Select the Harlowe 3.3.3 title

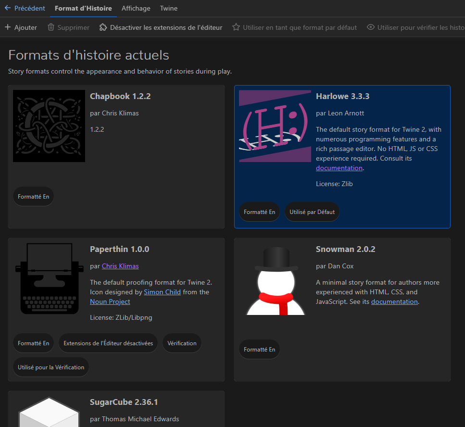click(x=342, y=96)
